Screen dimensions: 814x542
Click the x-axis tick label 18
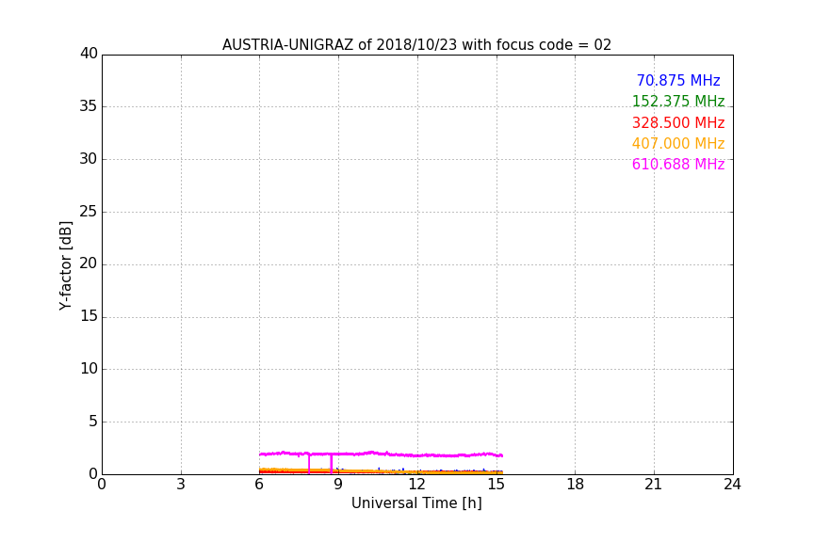[x=575, y=485]
